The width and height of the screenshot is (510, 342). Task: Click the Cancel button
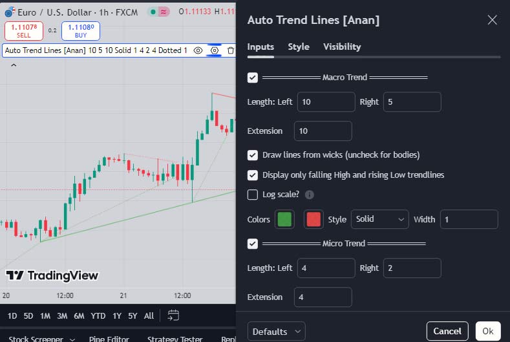447,331
